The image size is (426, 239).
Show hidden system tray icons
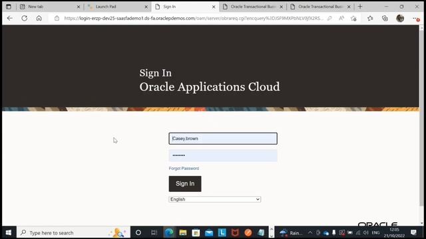[x=310, y=232]
